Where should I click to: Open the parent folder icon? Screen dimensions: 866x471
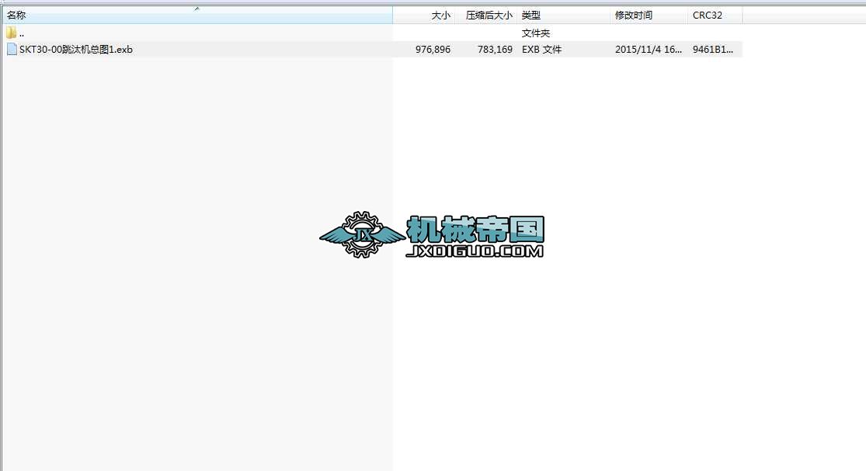[11, 33]
